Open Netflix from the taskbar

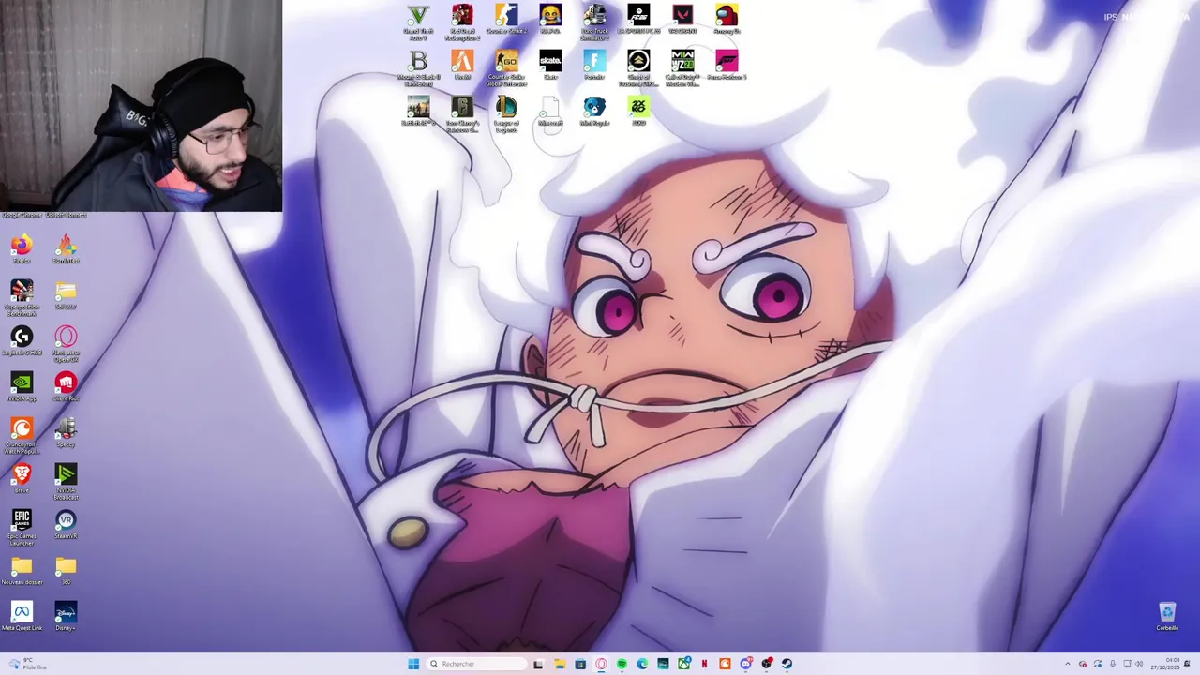(704, 664)
